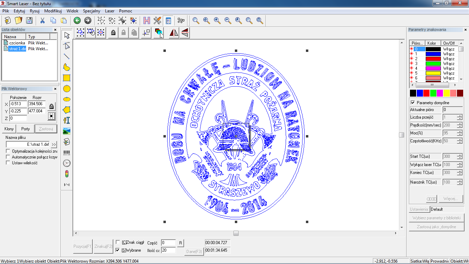Select the rectangle drawing tool
This screenshot has width=469, height=264.
pyautogui.click(x=67, y=78)
